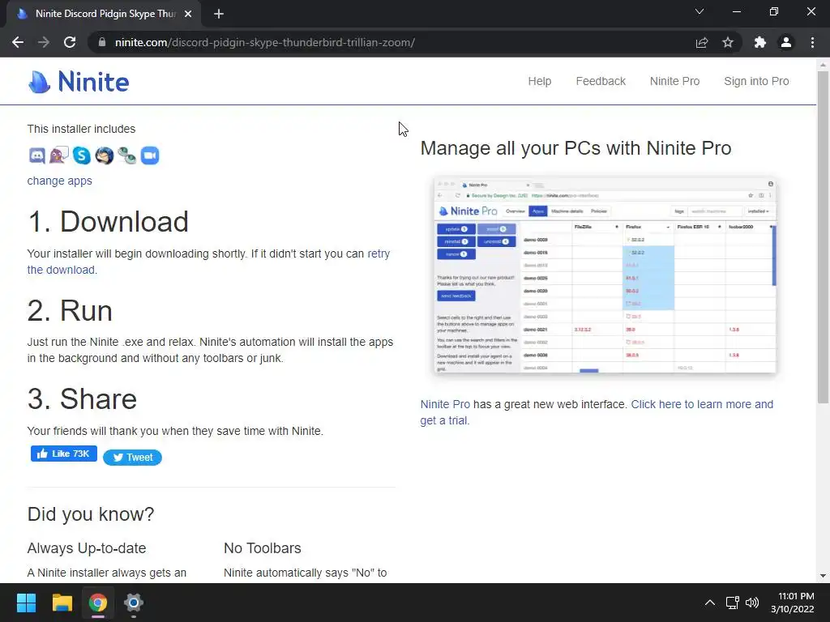Open the Help page
The width and height of the screenshot is (830, 622).
(x=539, y=81)
